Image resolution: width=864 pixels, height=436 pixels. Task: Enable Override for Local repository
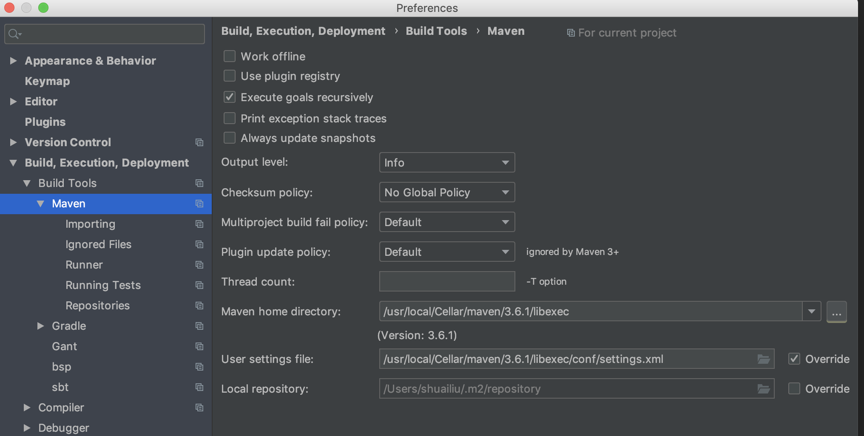[x=794, y=388]
